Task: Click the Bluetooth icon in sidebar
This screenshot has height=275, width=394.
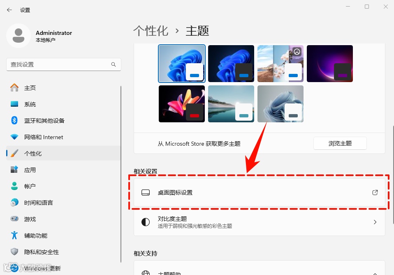Action: (x=14, y=121)
